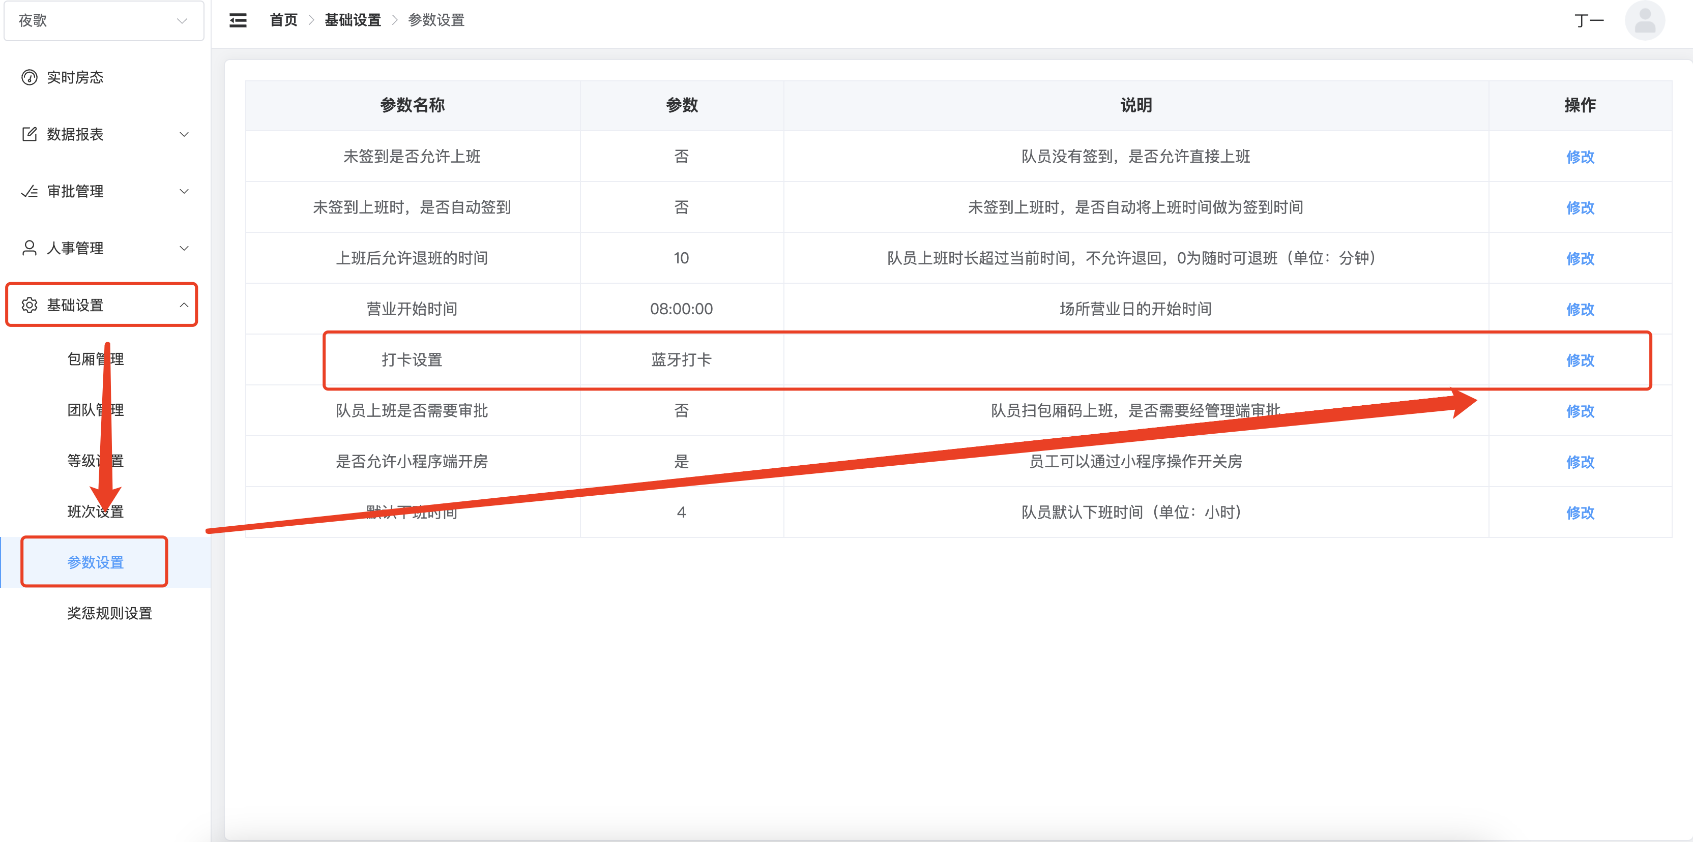
Task: Open the user avatar icon
Action: pyautogui.click(x=1644, y=20)
